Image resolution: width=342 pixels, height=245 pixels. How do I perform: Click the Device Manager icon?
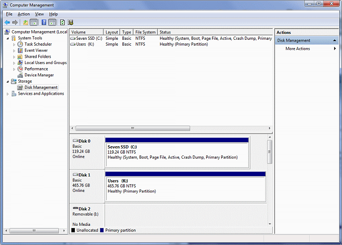pyautogui.click(x=20, y=75)
